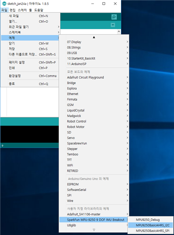Expand 09.USB examples
This screenshot has width=174, height=235.
pyautogui.click(x=94, y=53)
